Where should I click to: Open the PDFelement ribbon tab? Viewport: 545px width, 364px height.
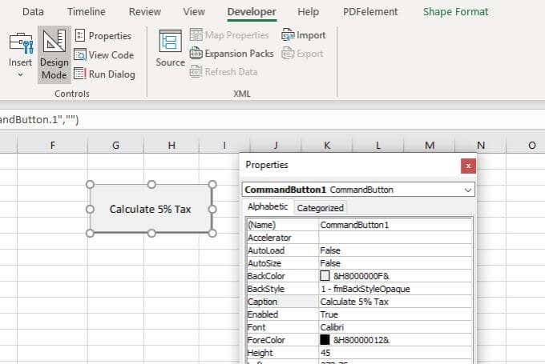(x=370, y=12)
